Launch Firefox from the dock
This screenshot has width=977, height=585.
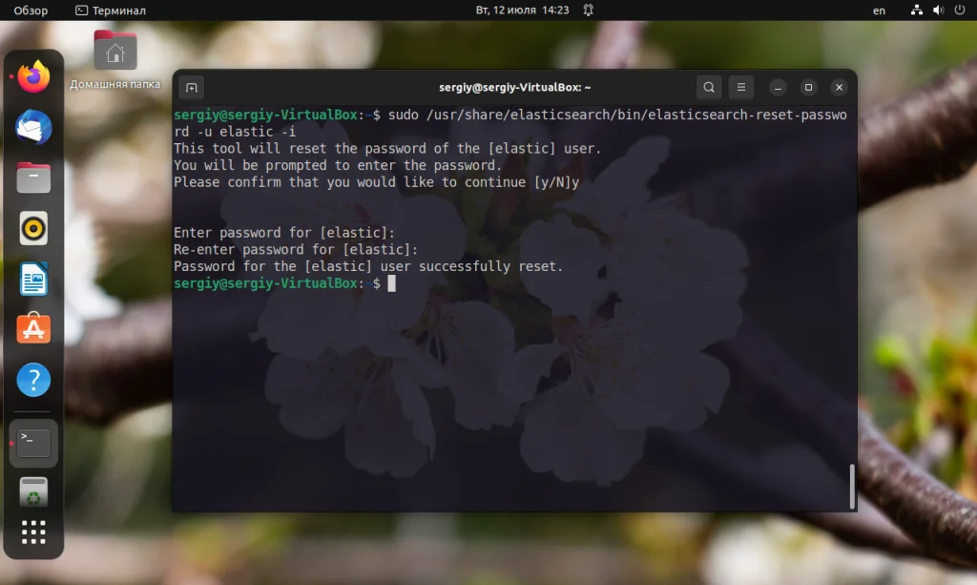[33, 77]
